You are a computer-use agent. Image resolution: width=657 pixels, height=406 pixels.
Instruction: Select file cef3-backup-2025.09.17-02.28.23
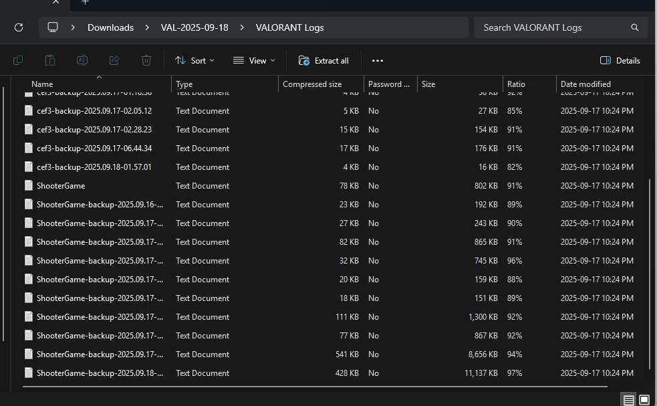(x=94, y=130)
